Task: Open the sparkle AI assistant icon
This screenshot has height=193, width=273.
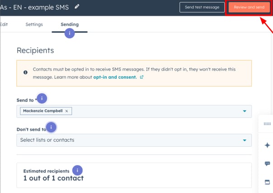Action: pos(267,145)
